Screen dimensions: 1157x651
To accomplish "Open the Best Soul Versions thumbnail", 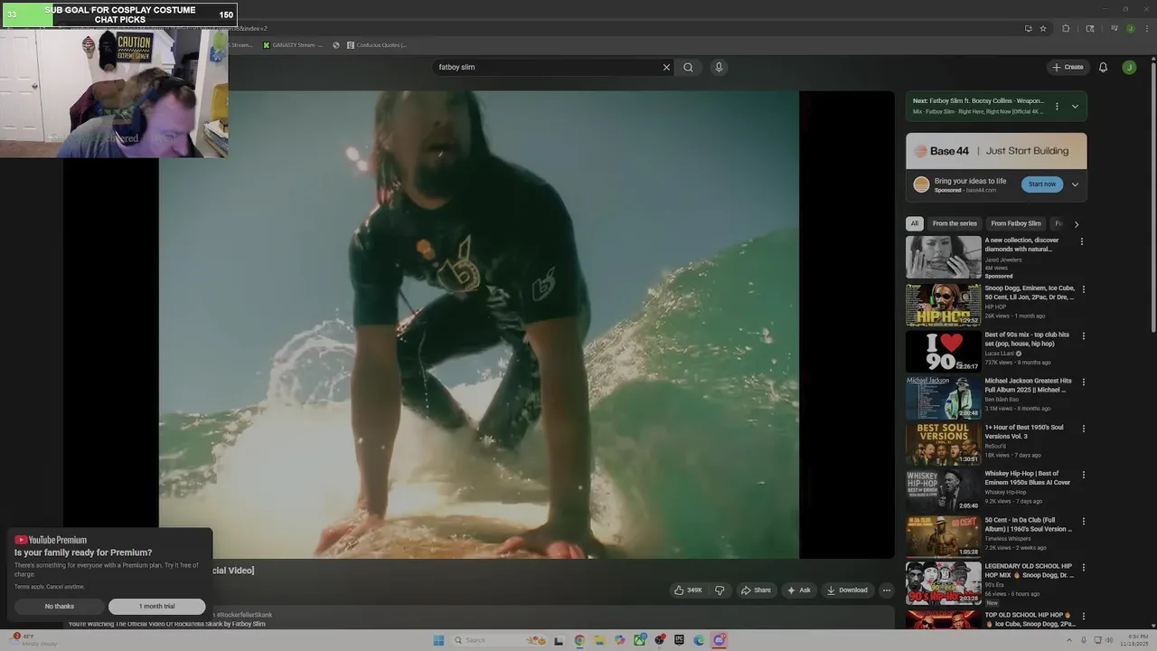I will click(x=944, y=444).
